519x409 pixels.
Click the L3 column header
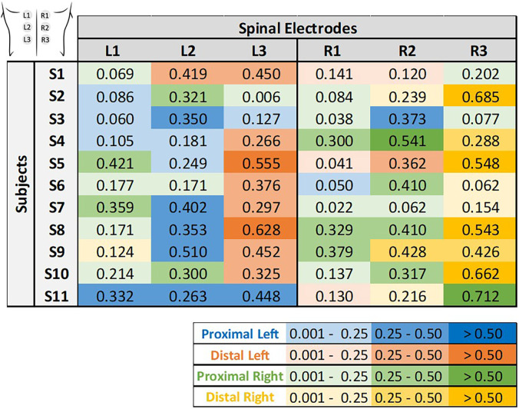pyautogui.click(x=259, y=51)
